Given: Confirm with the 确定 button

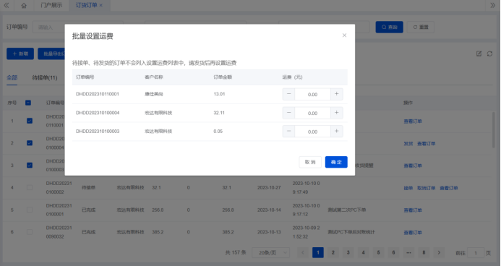Looking at the screenshot, I should click(336, 162).
